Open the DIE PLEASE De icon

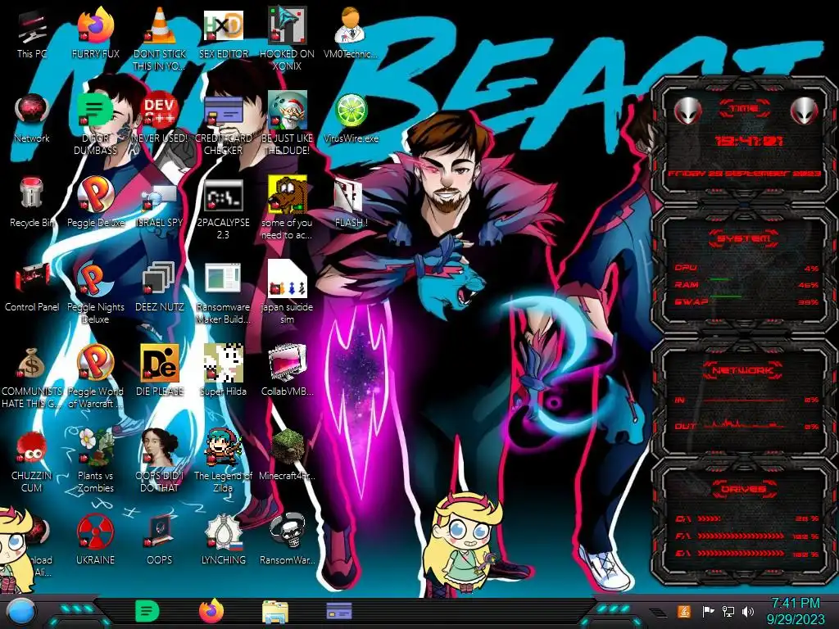(x=159, y=372)
